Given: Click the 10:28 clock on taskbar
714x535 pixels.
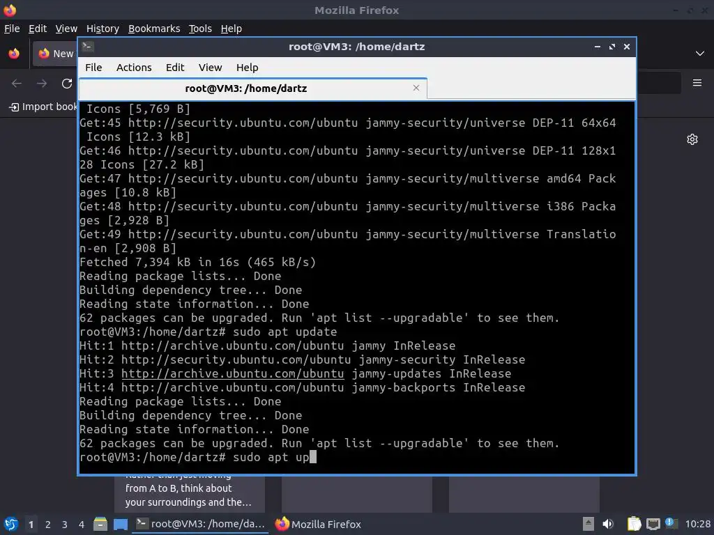Looking at the screenshot, I should click(697, 524).
